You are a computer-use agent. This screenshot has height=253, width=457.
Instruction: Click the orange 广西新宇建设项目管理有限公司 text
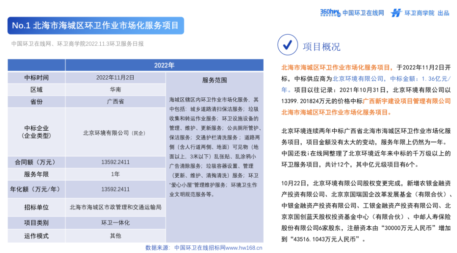tap(407, 101)
